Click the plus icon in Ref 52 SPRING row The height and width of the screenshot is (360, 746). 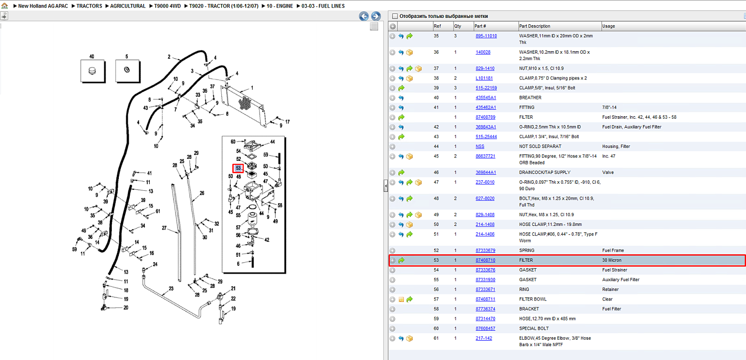click(392, 251)
